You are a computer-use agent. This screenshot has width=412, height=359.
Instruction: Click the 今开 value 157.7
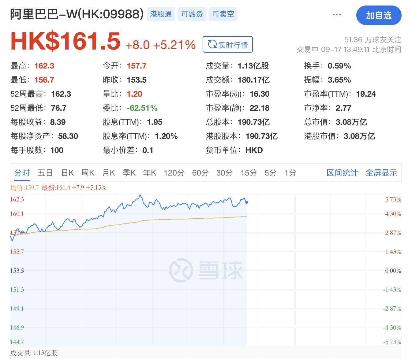click(x=137, y=66)
